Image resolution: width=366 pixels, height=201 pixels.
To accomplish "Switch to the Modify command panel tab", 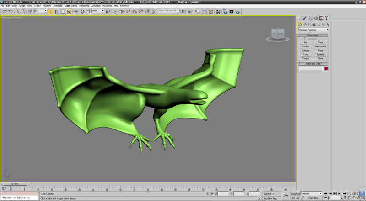I will tap(305, 18).
